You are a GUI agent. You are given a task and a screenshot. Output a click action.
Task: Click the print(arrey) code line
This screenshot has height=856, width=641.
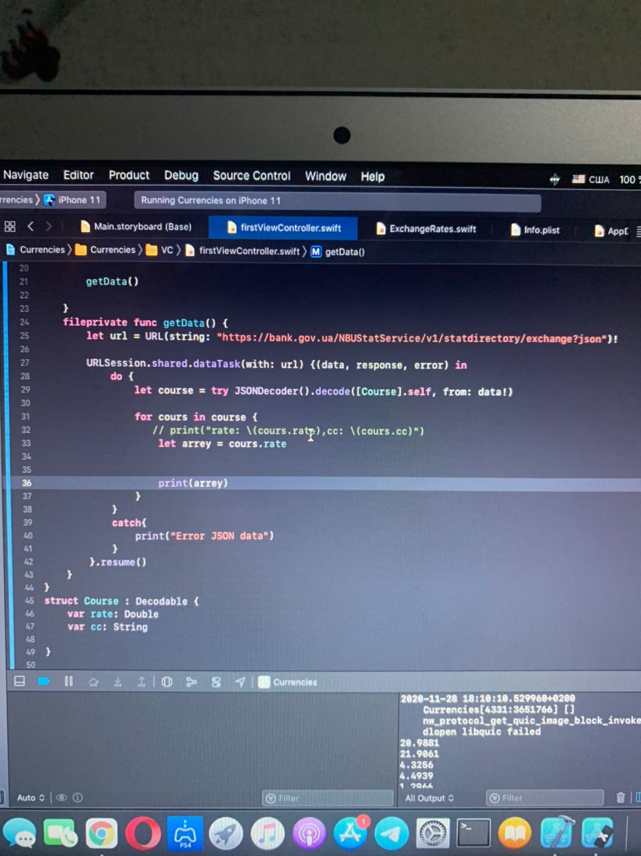(x=193, y=482)
